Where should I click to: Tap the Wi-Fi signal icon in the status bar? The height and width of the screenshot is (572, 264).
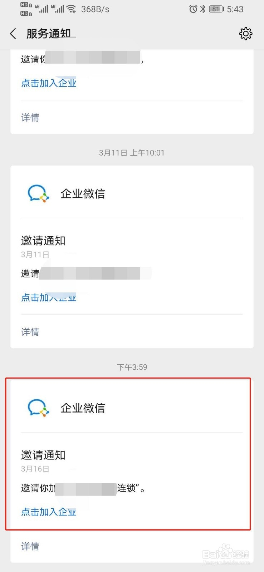coord(72,9)
